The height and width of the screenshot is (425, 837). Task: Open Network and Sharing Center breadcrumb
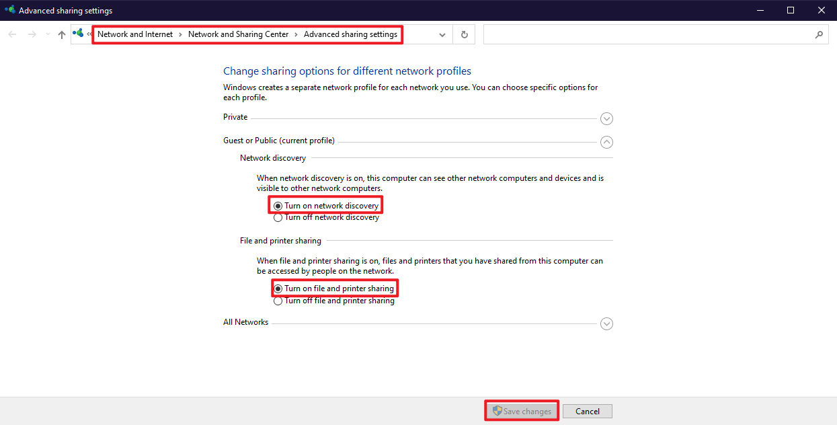click(x=238, y=34)
